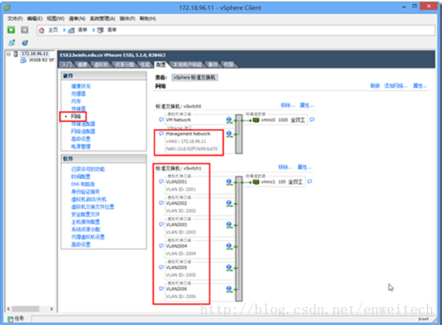
Task: Open 时间配置 under software
Action: pos(81,176)
